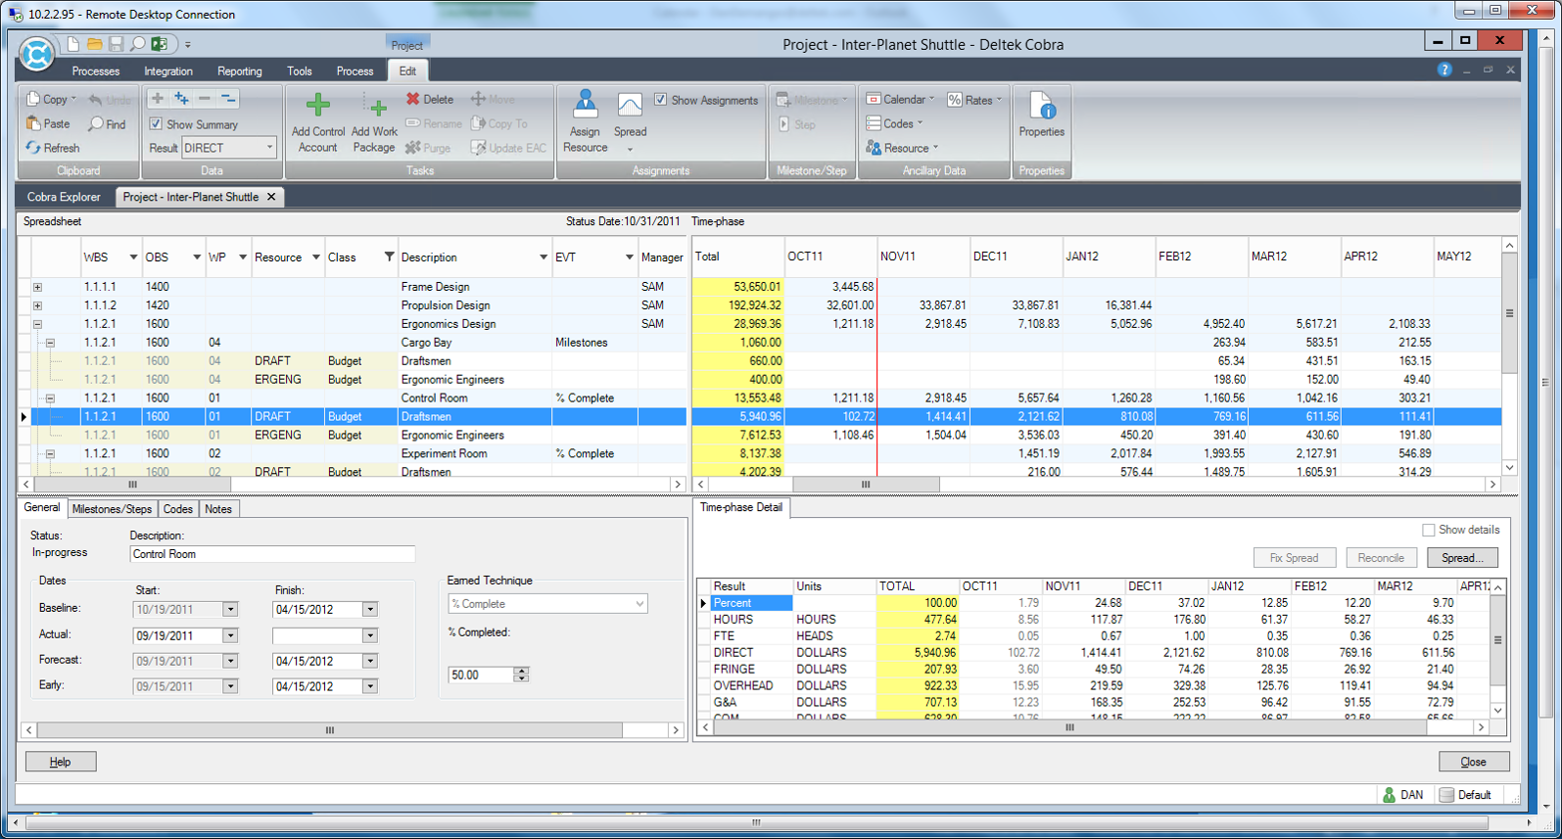Open the Deltek Cobra application orb menu

click(36, 55)
